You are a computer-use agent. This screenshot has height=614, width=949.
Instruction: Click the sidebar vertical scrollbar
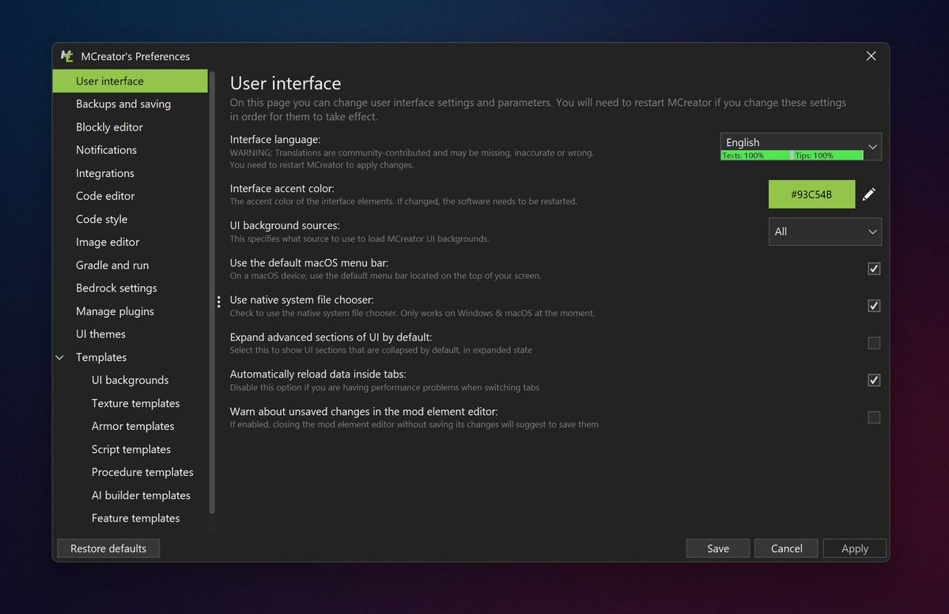(212, 292)
